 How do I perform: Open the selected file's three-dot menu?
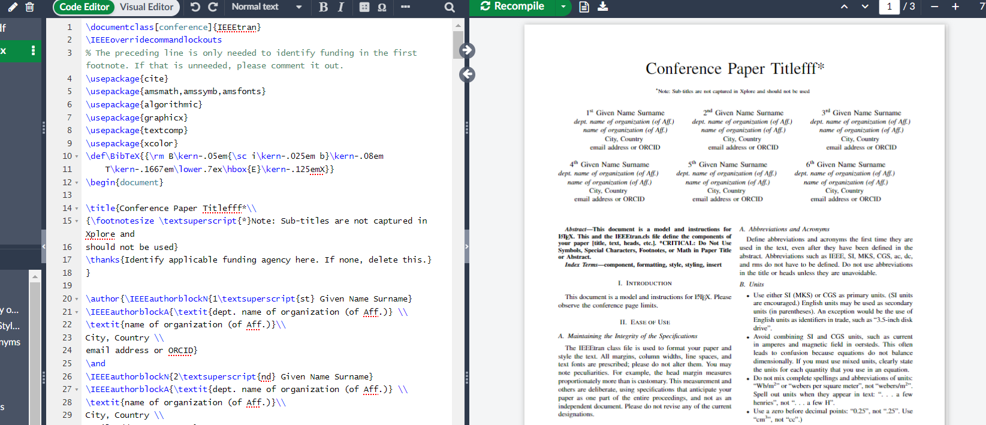pos(33,50)
